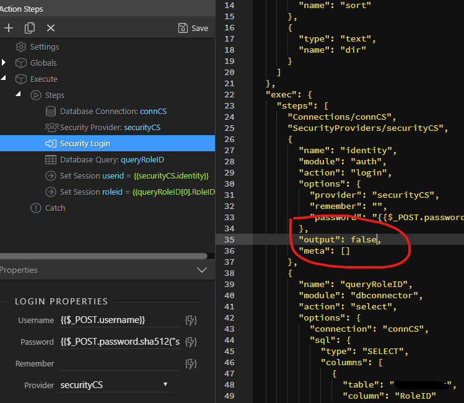Select Set Session roleid step
The image size is (464, 403).
(138, 192)
